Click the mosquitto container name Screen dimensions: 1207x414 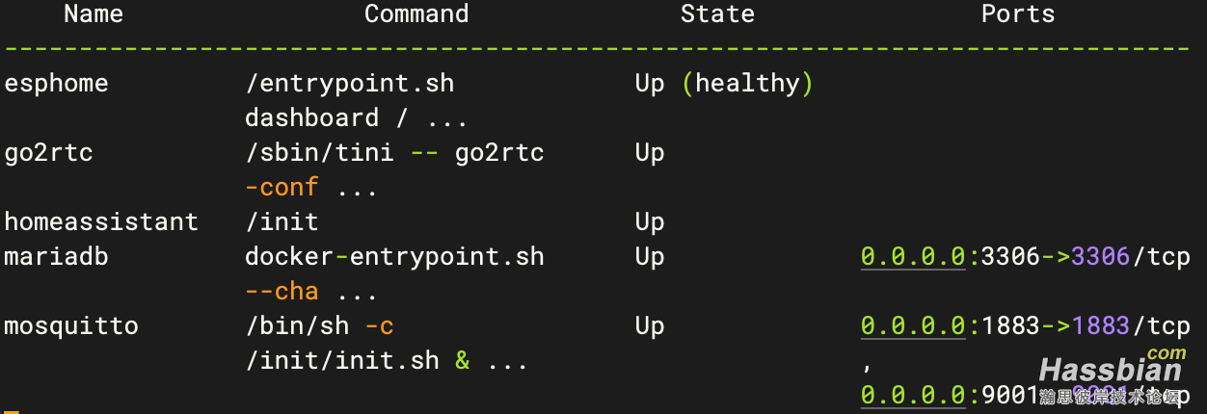point(71,326)
